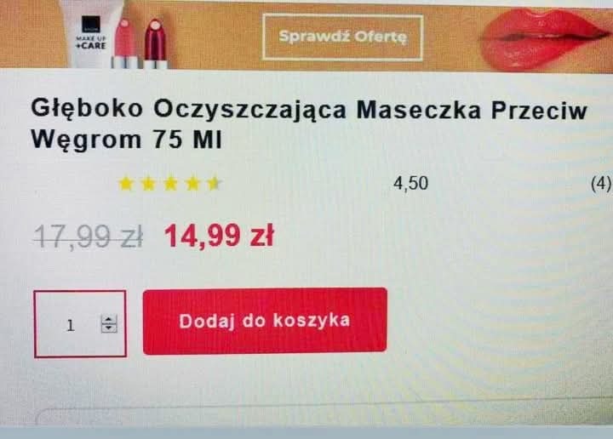The width and height of the screenshot is (613, 439).
Task: Add product with Dodaj do koszyka
Action: 265,321
